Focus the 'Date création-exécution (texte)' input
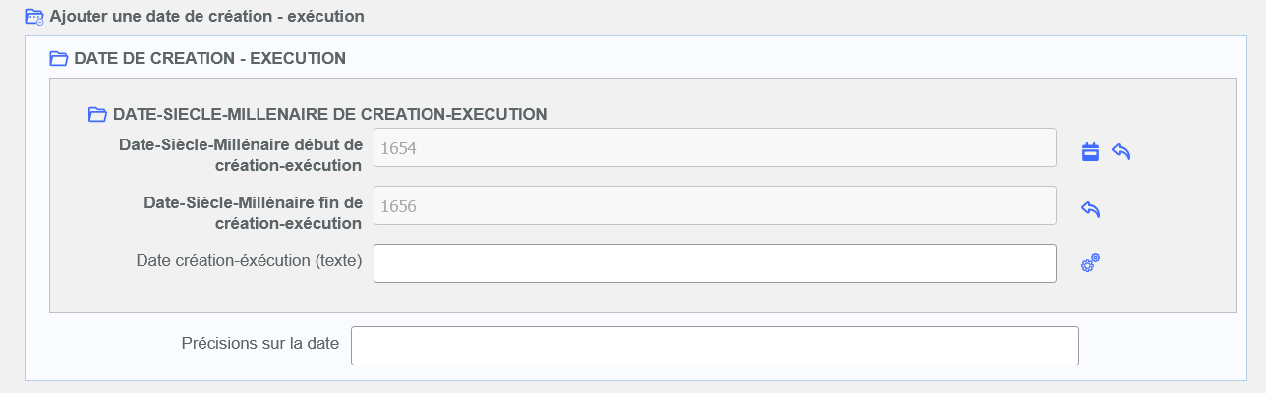The width and height of the screenshot is (1266, 393). tap(715, 263)
